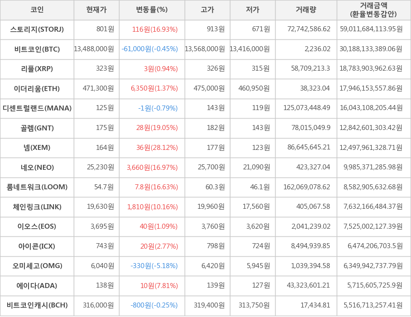This screenshot has width=411, height=317.
Task: Click the 골렘(GNT) coin name
Action: click(x=37, y=128)
